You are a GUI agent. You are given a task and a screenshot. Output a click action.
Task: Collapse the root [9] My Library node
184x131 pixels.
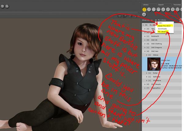[143, 25]
